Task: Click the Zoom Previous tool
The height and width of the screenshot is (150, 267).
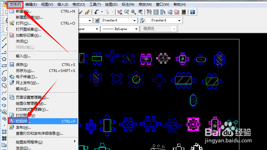Action: 140,12
